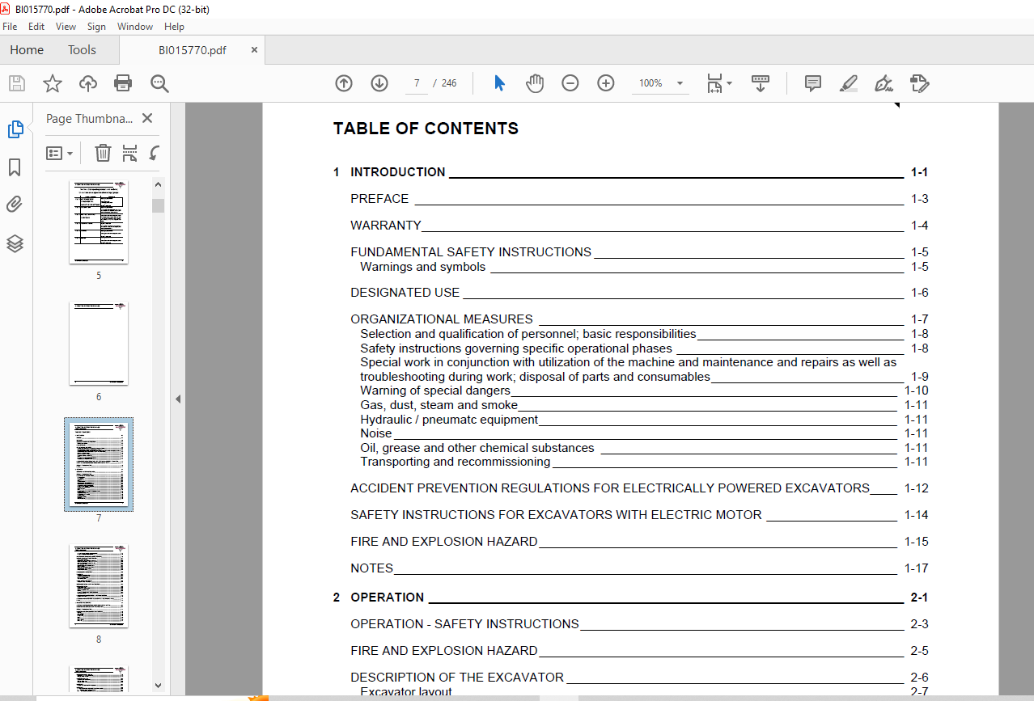The image size is (1034, 701).
Task: Click the DESIGNATED USE entry
Action: 639,293
